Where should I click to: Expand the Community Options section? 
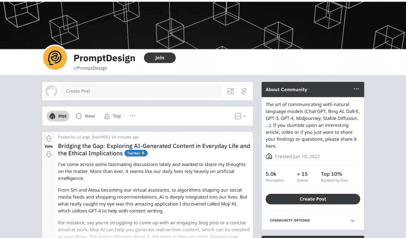[313, 220]
